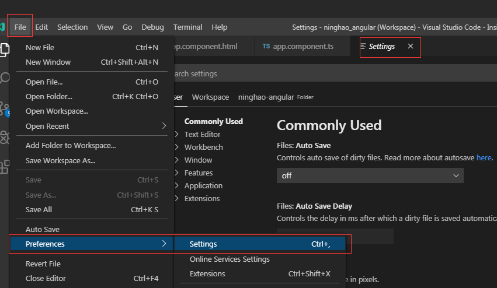Choose New Window menu entry
The image size is (497, 288).
pyautogui.click(x=92, y=62)
